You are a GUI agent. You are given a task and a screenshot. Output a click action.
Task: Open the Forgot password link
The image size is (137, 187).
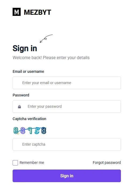(x=107, y=163)
